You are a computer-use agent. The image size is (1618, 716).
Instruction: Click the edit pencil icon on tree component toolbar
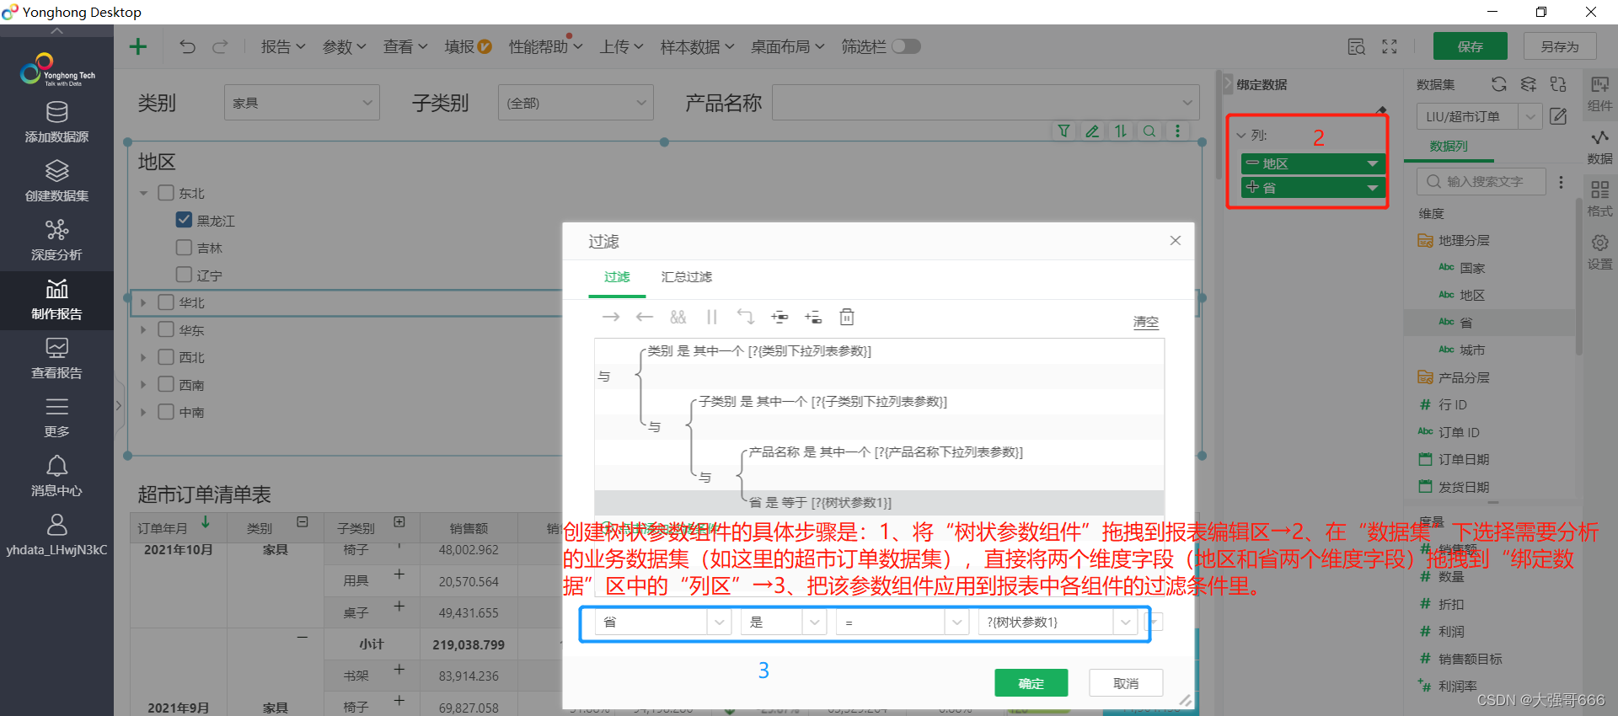pos(1092,131)
